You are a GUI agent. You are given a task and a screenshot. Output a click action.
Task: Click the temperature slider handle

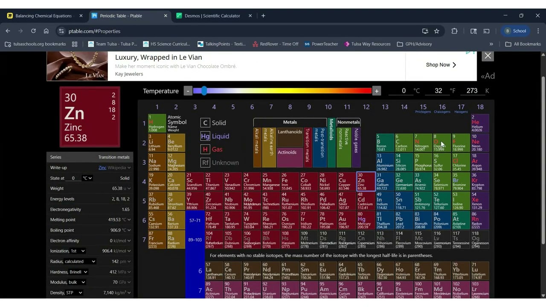204,90
